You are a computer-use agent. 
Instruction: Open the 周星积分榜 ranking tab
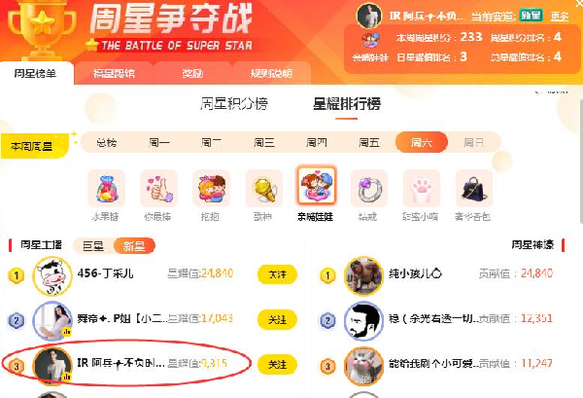coord(234,104)
